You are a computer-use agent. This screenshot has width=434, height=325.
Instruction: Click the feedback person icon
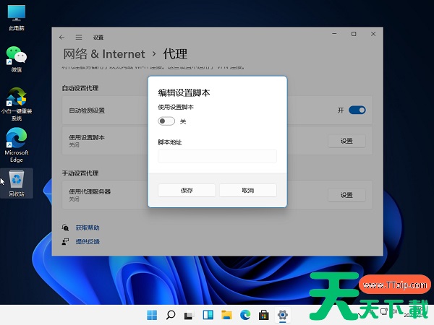coord(65,241)
